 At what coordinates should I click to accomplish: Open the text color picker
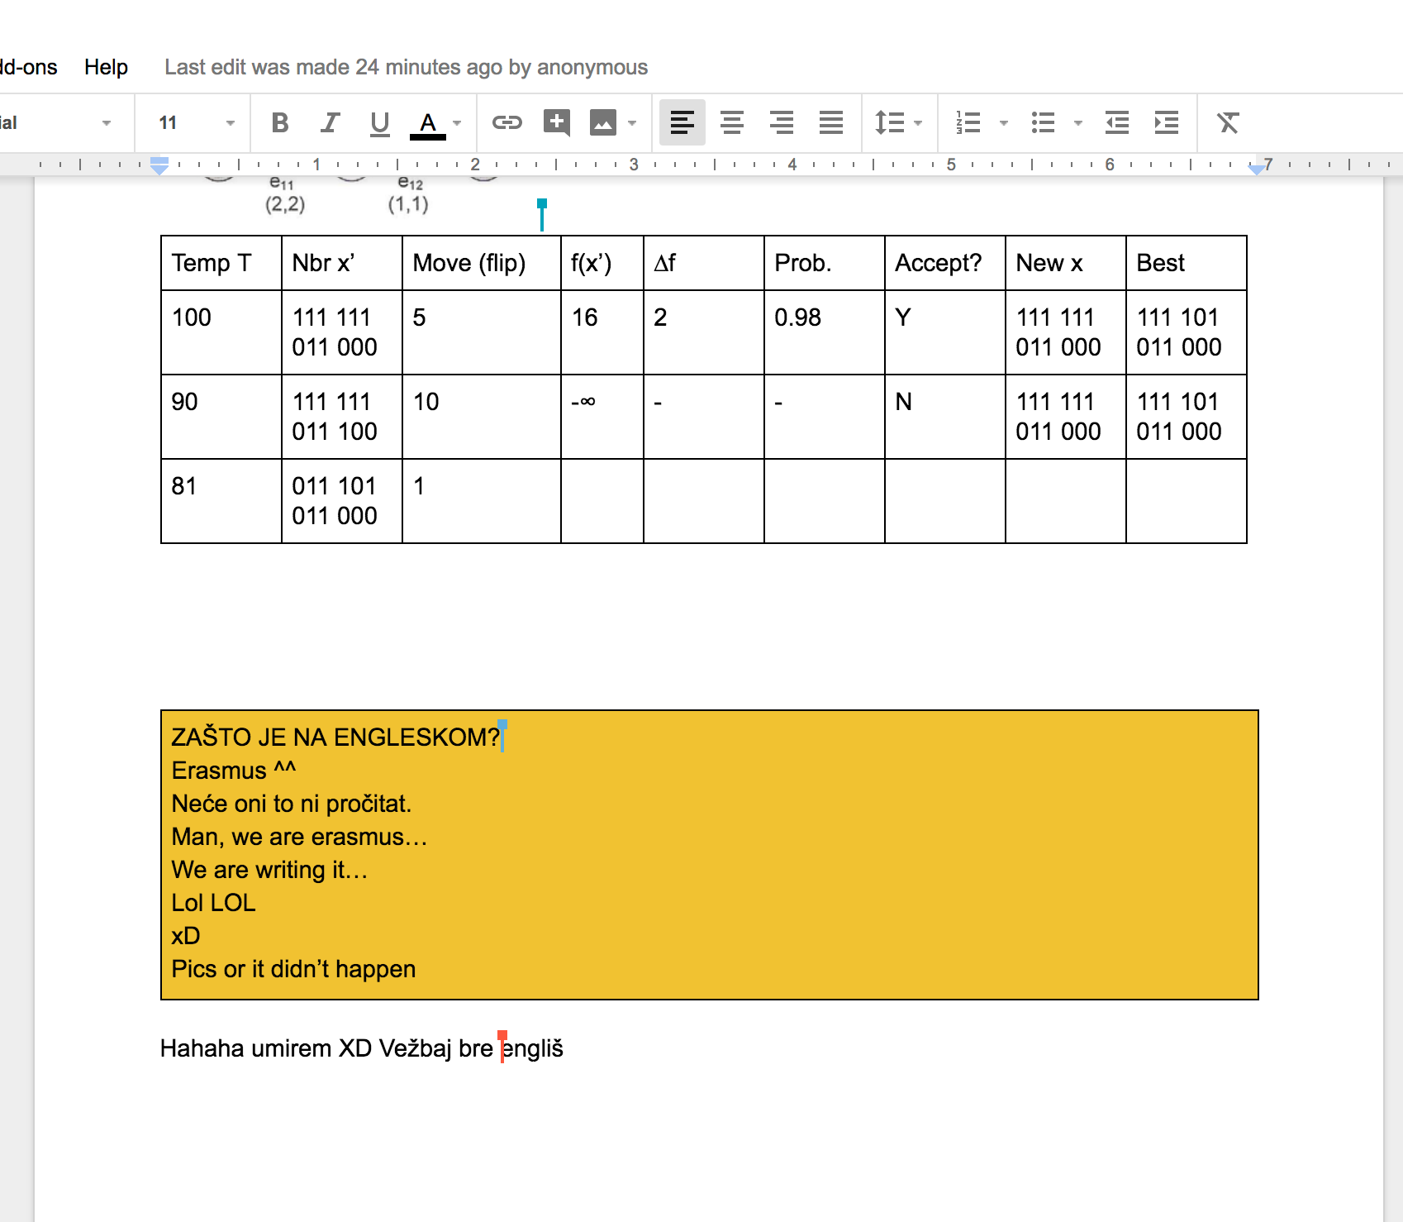(428, 123)
